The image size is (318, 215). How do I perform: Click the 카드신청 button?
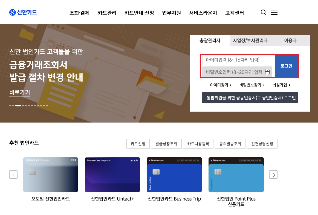(138, 144)
